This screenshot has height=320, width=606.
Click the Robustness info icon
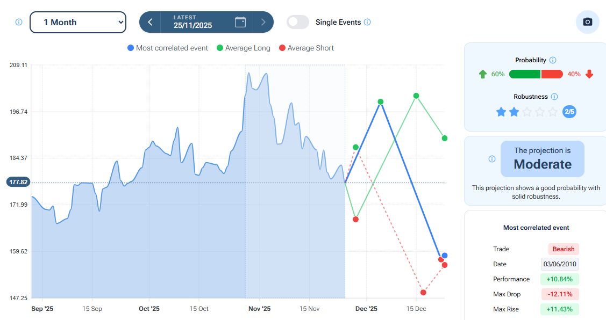pyautogui.click(x=554, y=97)
